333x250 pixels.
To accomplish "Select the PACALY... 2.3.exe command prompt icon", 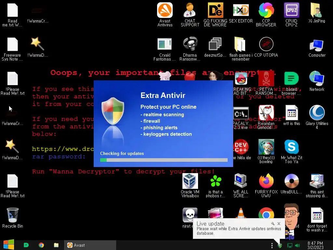I will [241, 118].
